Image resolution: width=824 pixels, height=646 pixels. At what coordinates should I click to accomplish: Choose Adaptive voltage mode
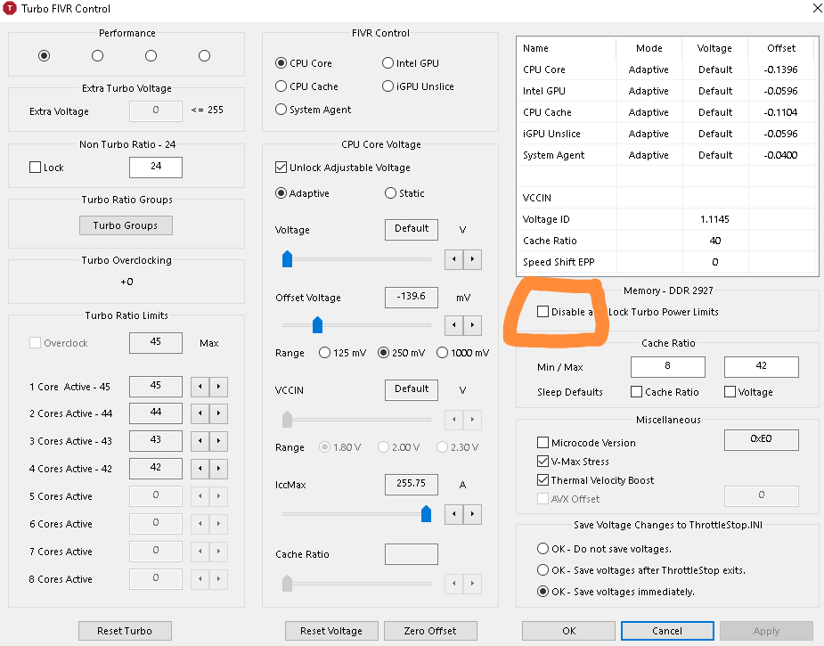(302, 193)
